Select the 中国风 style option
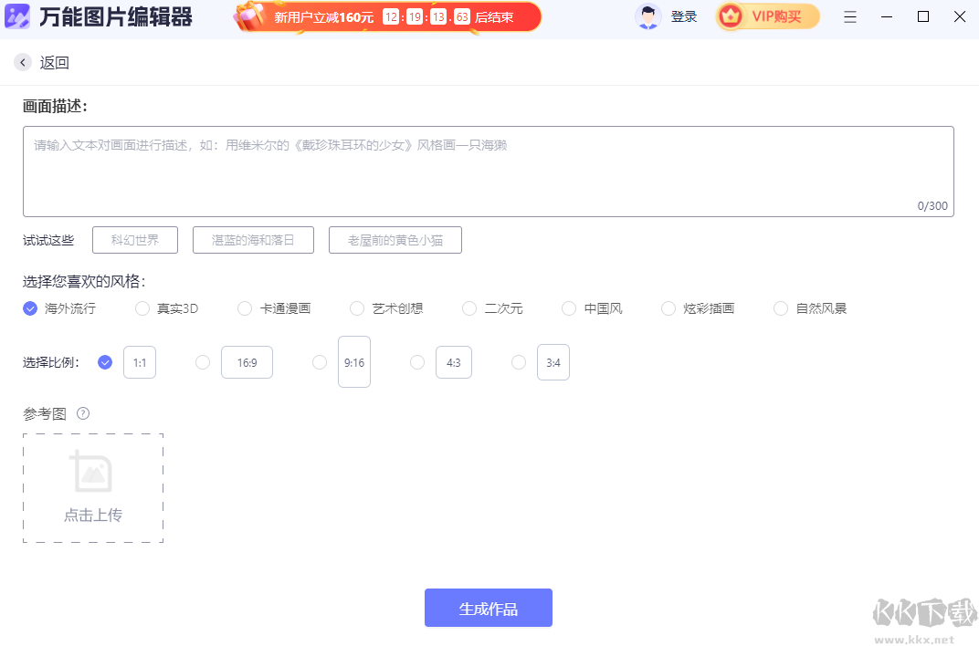Screen dimensions: 979x646 [x=568, y=308]
